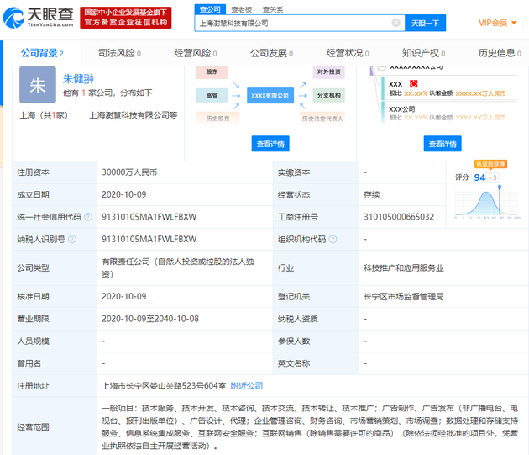Click registered capital 30000万人民币

coord(129,172)
